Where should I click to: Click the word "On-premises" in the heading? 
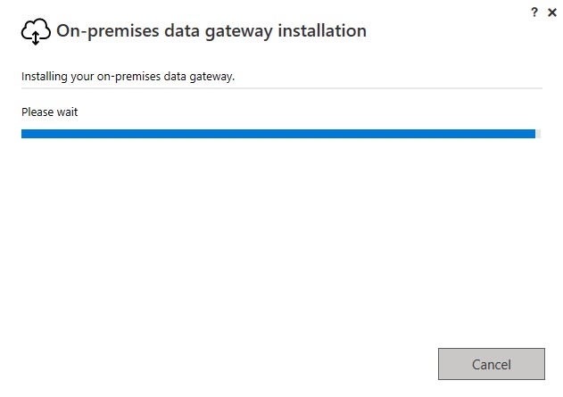point(108,31)
